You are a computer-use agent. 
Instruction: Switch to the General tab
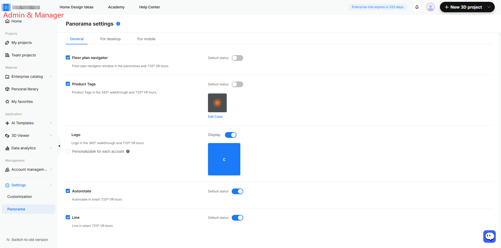tap(77, 39)
